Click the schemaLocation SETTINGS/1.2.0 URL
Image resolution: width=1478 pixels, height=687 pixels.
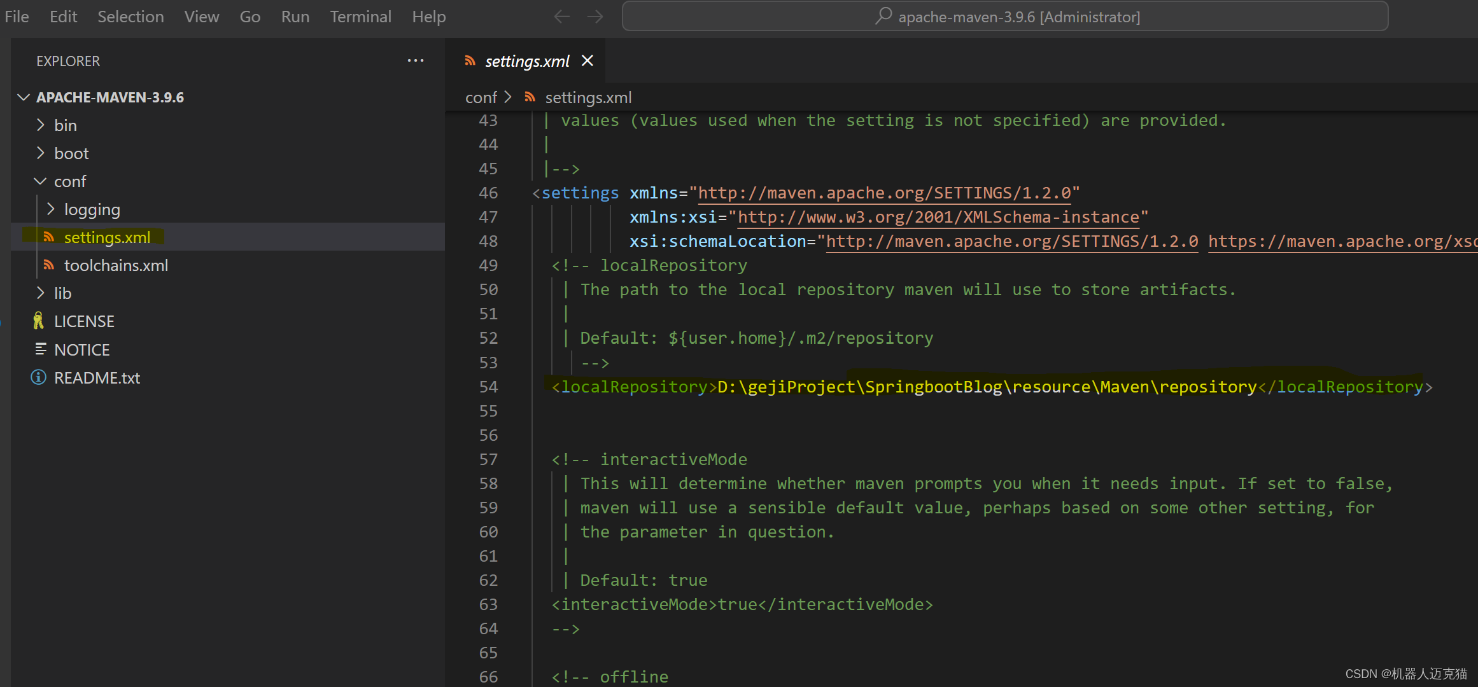tap(1012, 242)
